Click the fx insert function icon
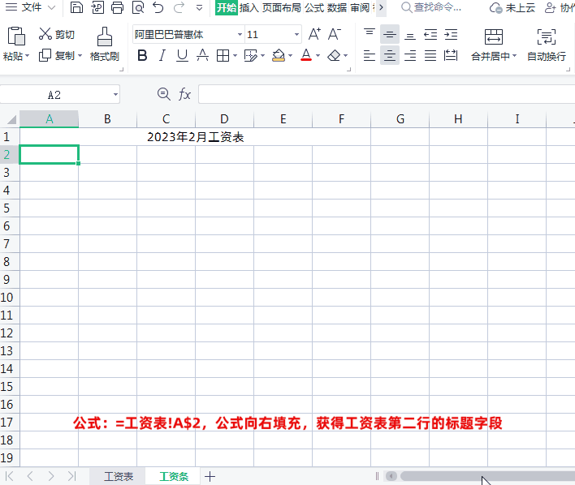 tap(184, 95)
